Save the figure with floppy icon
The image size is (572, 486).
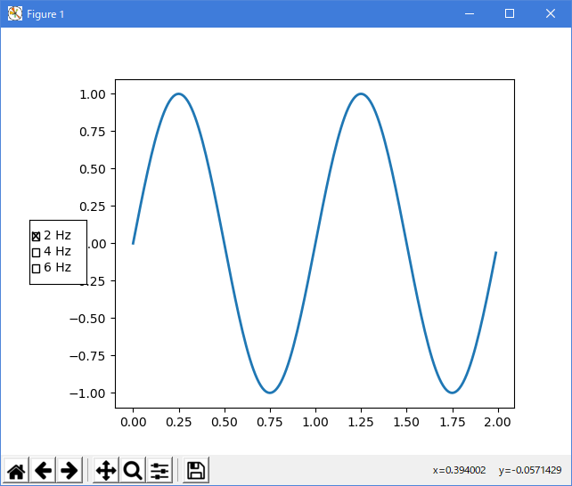point(196,470)
